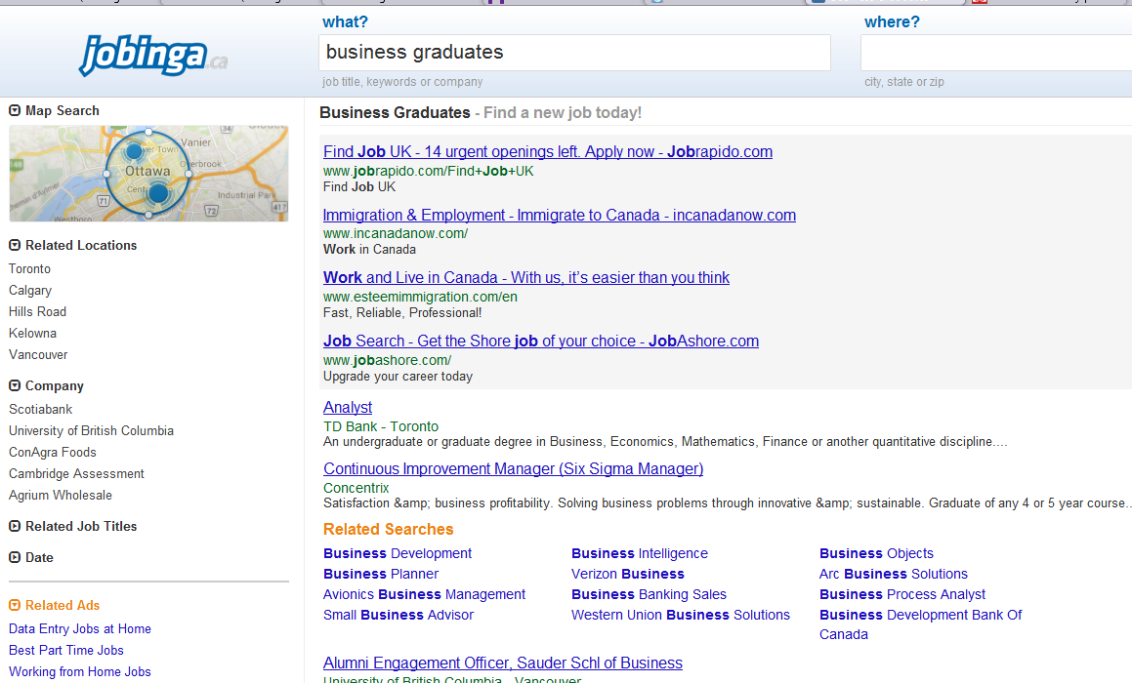Image resolution: width=1132 pixels, height=683 pixels.
Task: Choose Vancouver from Related Locations
Action: coord(38,355)
